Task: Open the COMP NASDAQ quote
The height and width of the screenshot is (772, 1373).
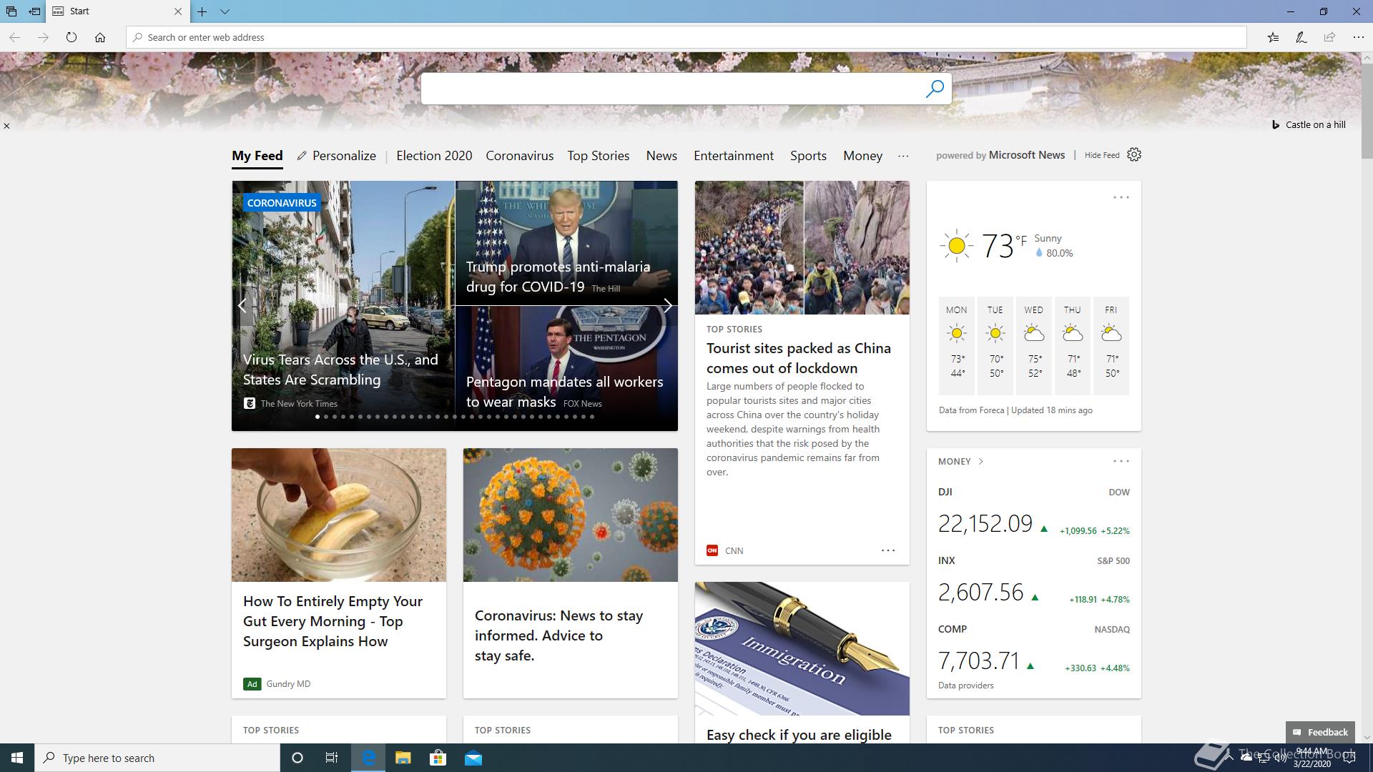Action: pos(1034,650)
